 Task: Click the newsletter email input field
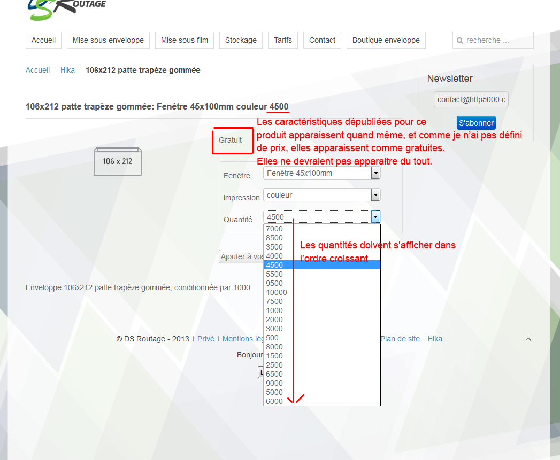tap(471, 99)
